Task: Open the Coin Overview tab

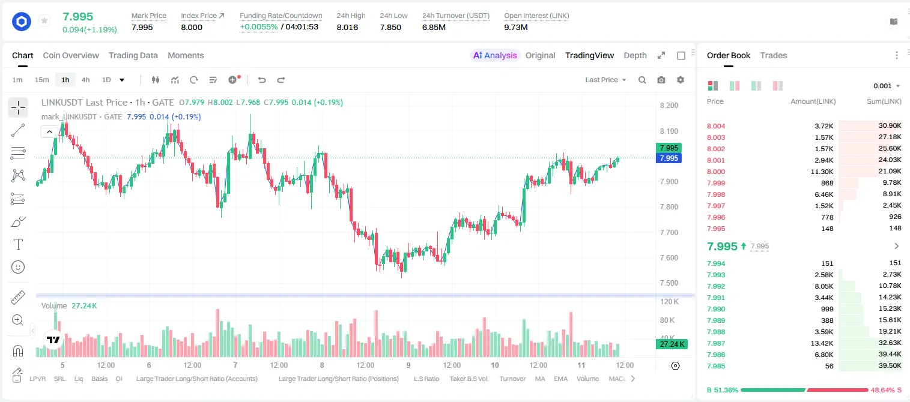Action: coord(71,55)
